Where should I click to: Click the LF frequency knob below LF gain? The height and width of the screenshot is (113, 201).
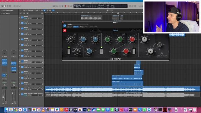77,51
